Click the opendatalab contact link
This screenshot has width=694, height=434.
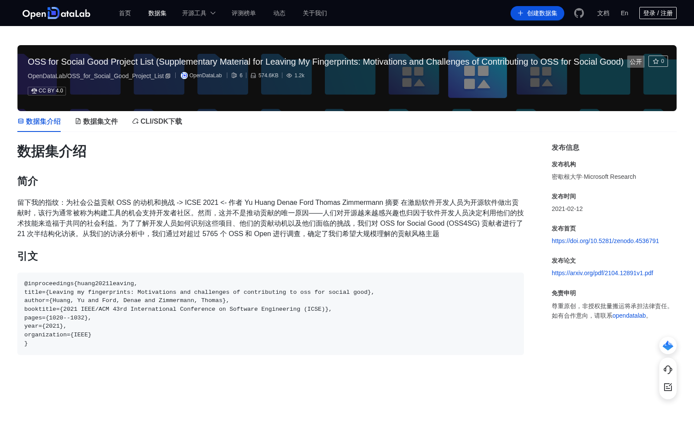[x=629, y=316]
